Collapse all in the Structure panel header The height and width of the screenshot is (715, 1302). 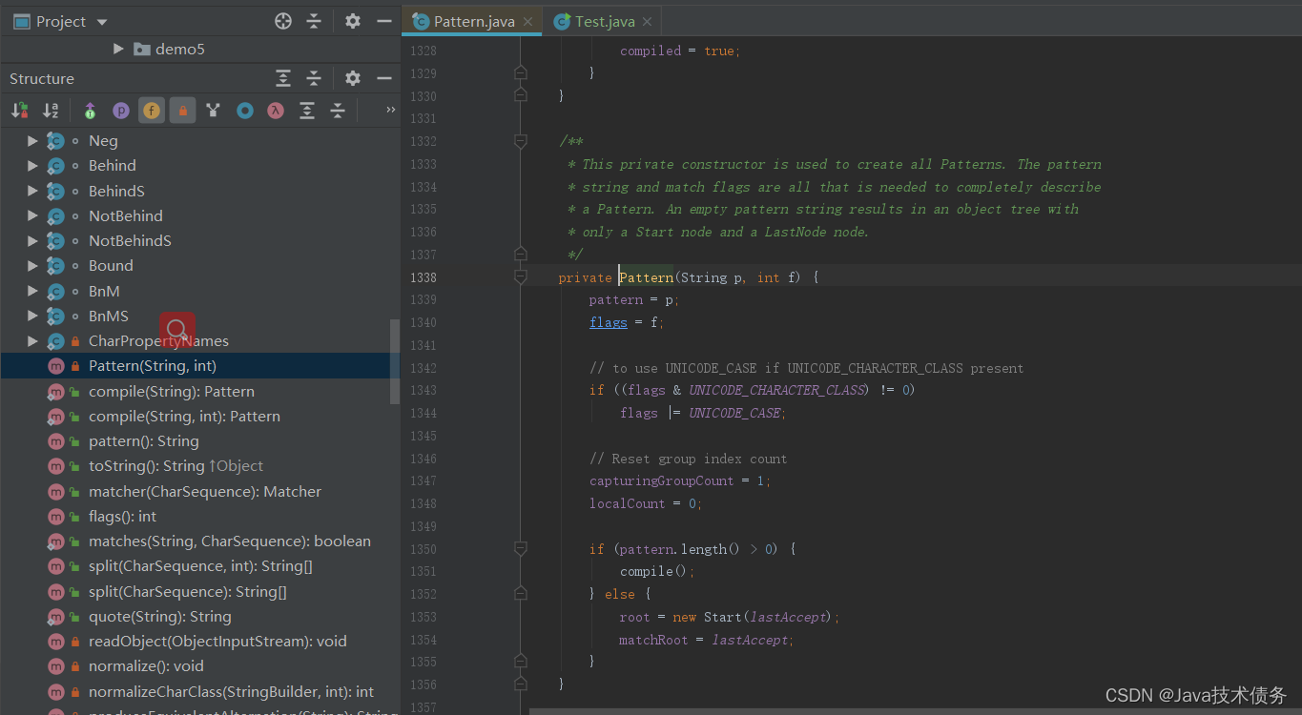(314, 78)
